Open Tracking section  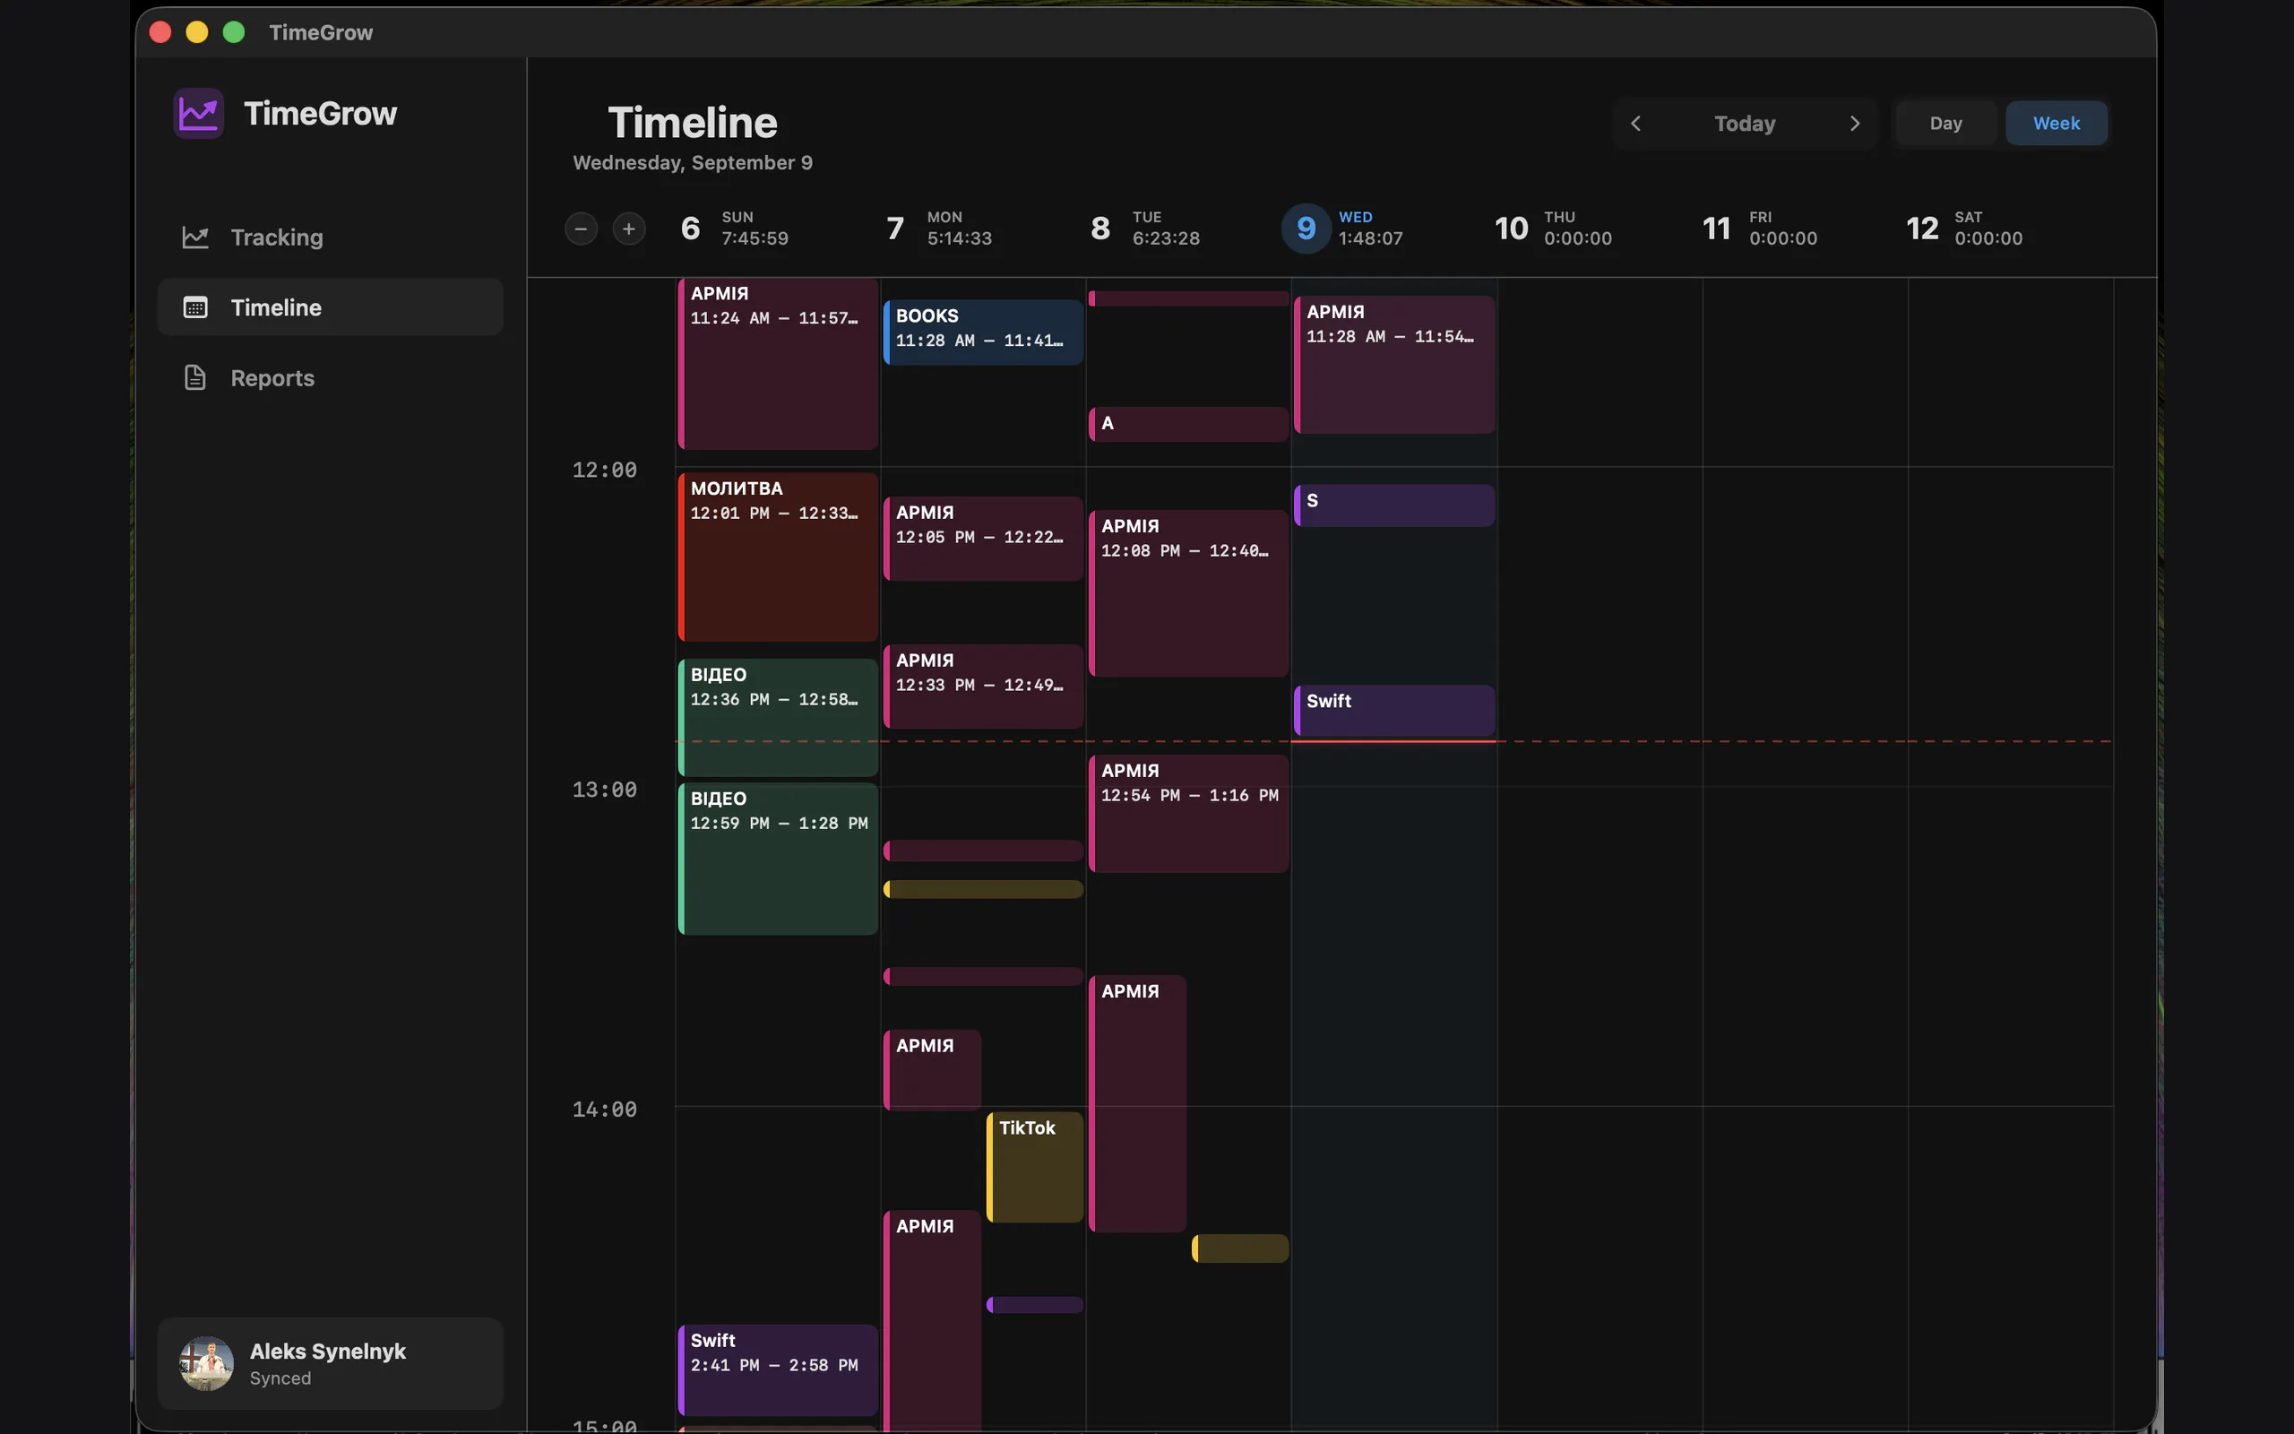click(330, 238)
